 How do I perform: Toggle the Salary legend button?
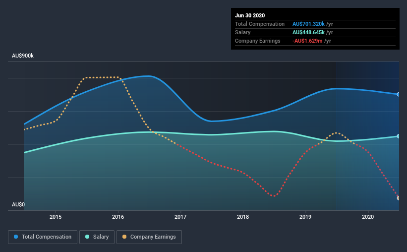point(97,237)
